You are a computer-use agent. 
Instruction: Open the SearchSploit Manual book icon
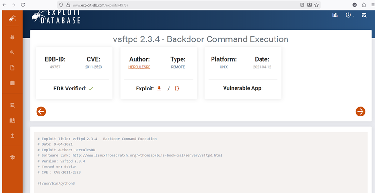coord(12,120)
